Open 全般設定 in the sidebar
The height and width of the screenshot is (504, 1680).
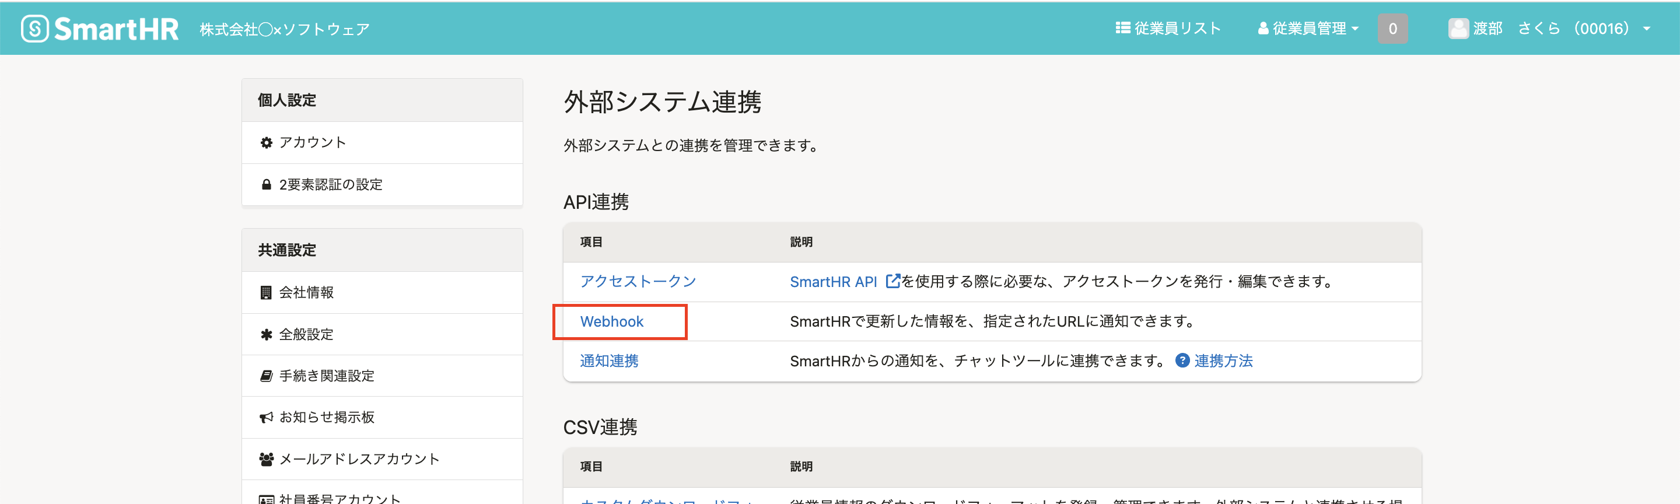coord(382,334)
